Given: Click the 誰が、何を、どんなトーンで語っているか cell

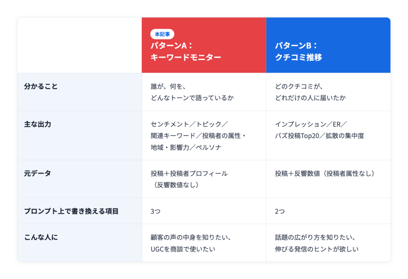Looking at the screenshot, I should tap(204, 92).
